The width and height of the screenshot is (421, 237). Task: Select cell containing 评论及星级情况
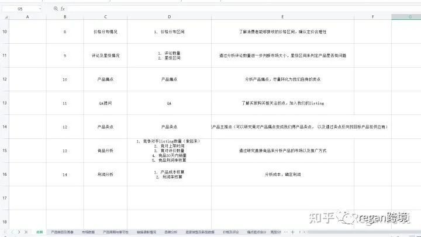tap(105, 55)
